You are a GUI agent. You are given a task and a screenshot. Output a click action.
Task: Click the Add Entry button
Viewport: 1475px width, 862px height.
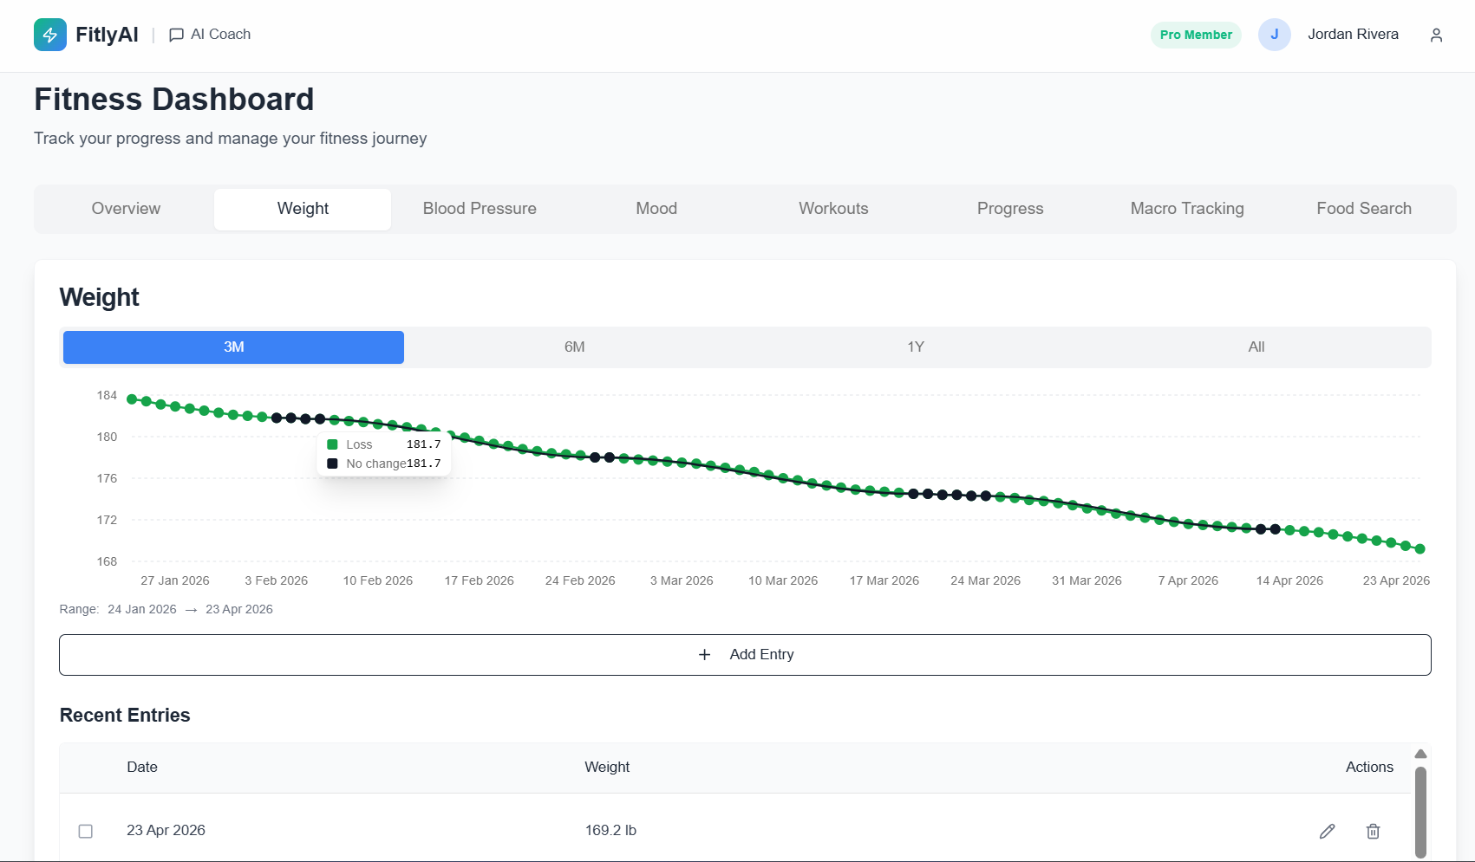click(745, 655)
